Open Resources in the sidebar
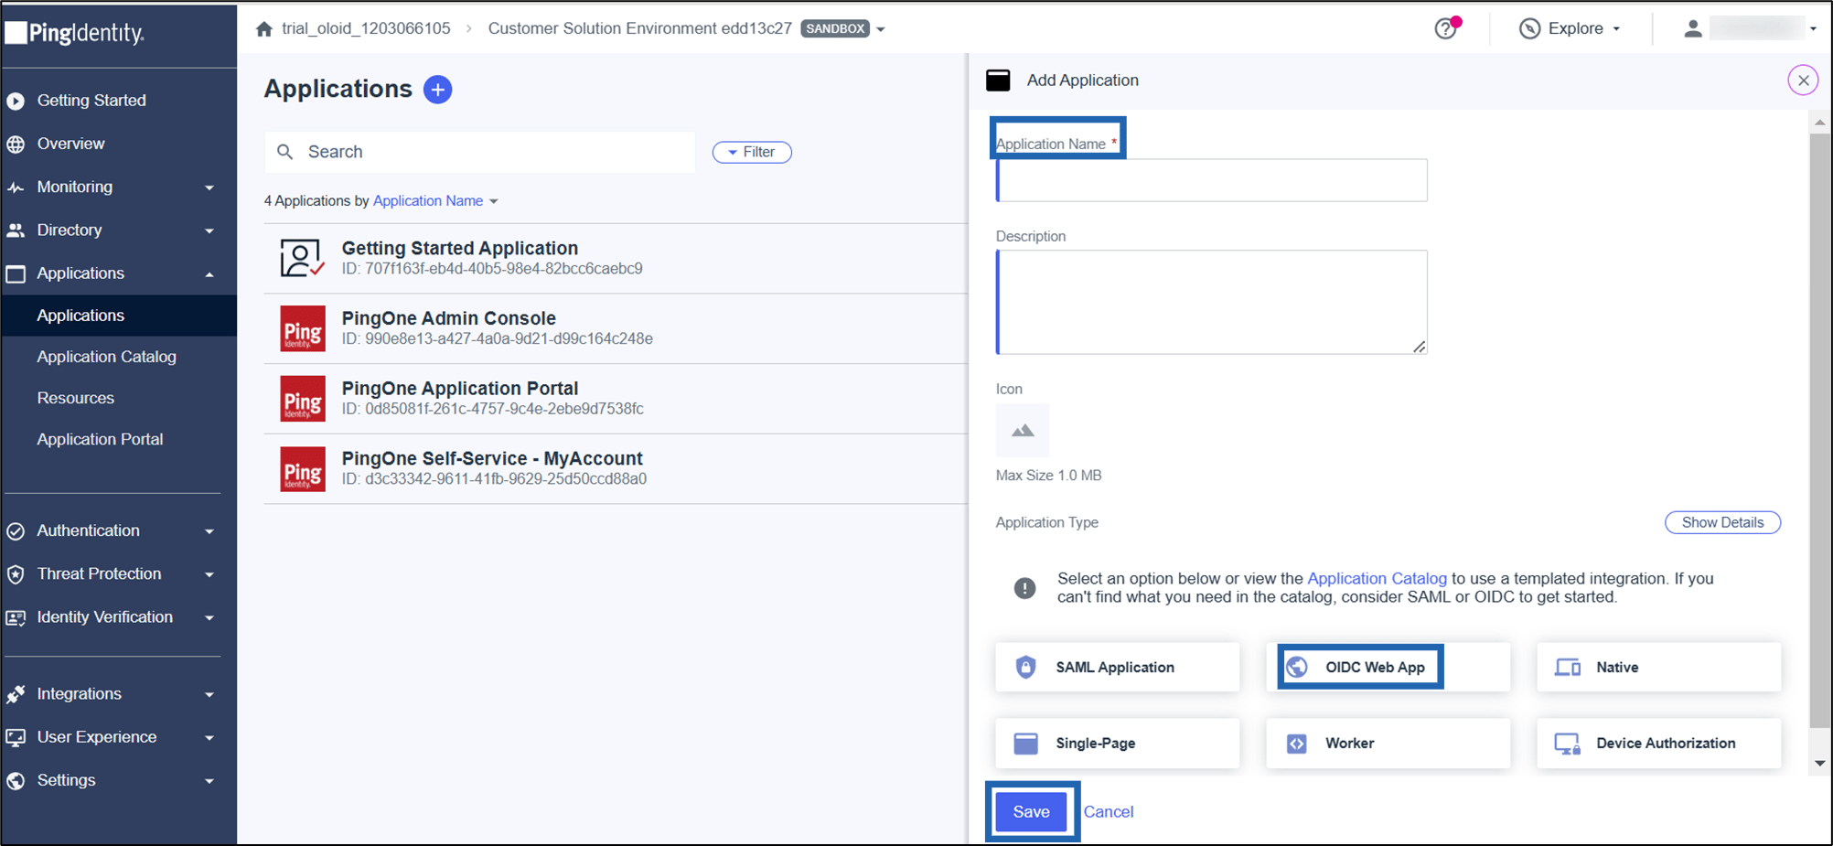The width and height of the screenshot is (1833, 846). click(76, 398)
